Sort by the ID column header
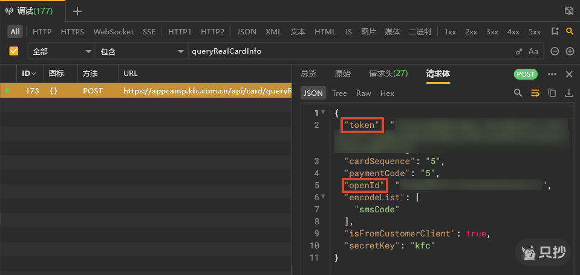580x275 pixels. click(29, 74)
